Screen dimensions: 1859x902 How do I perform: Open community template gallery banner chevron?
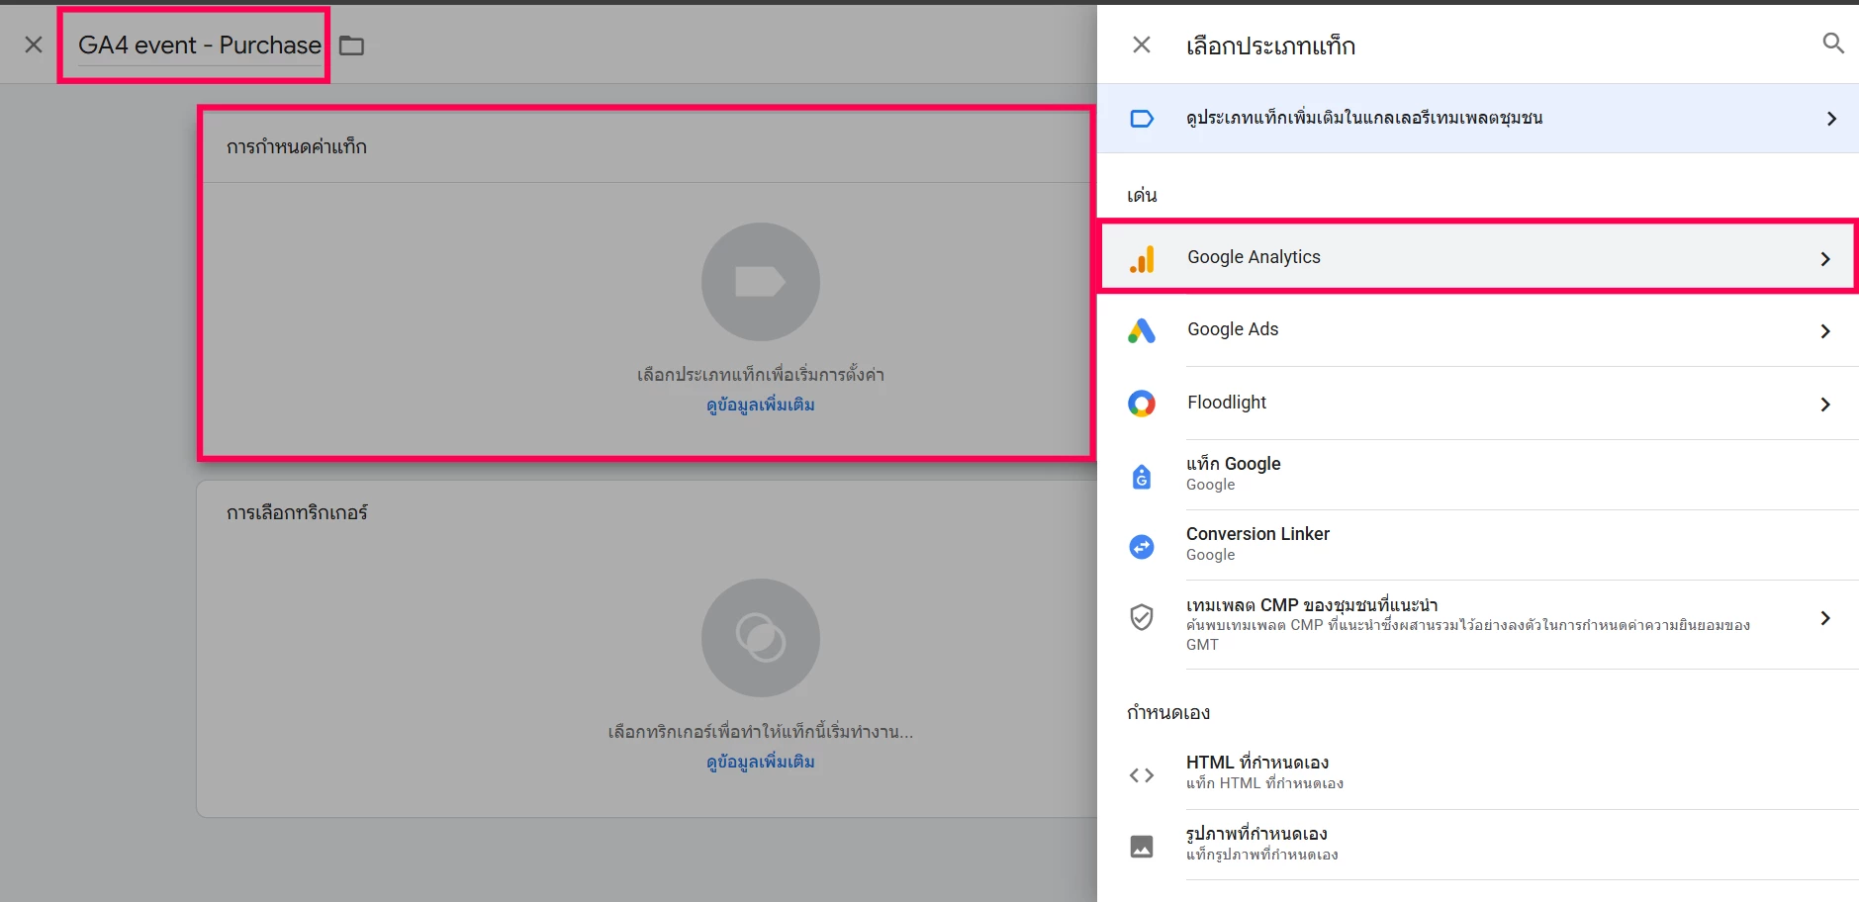click(x=1831, y=119)
